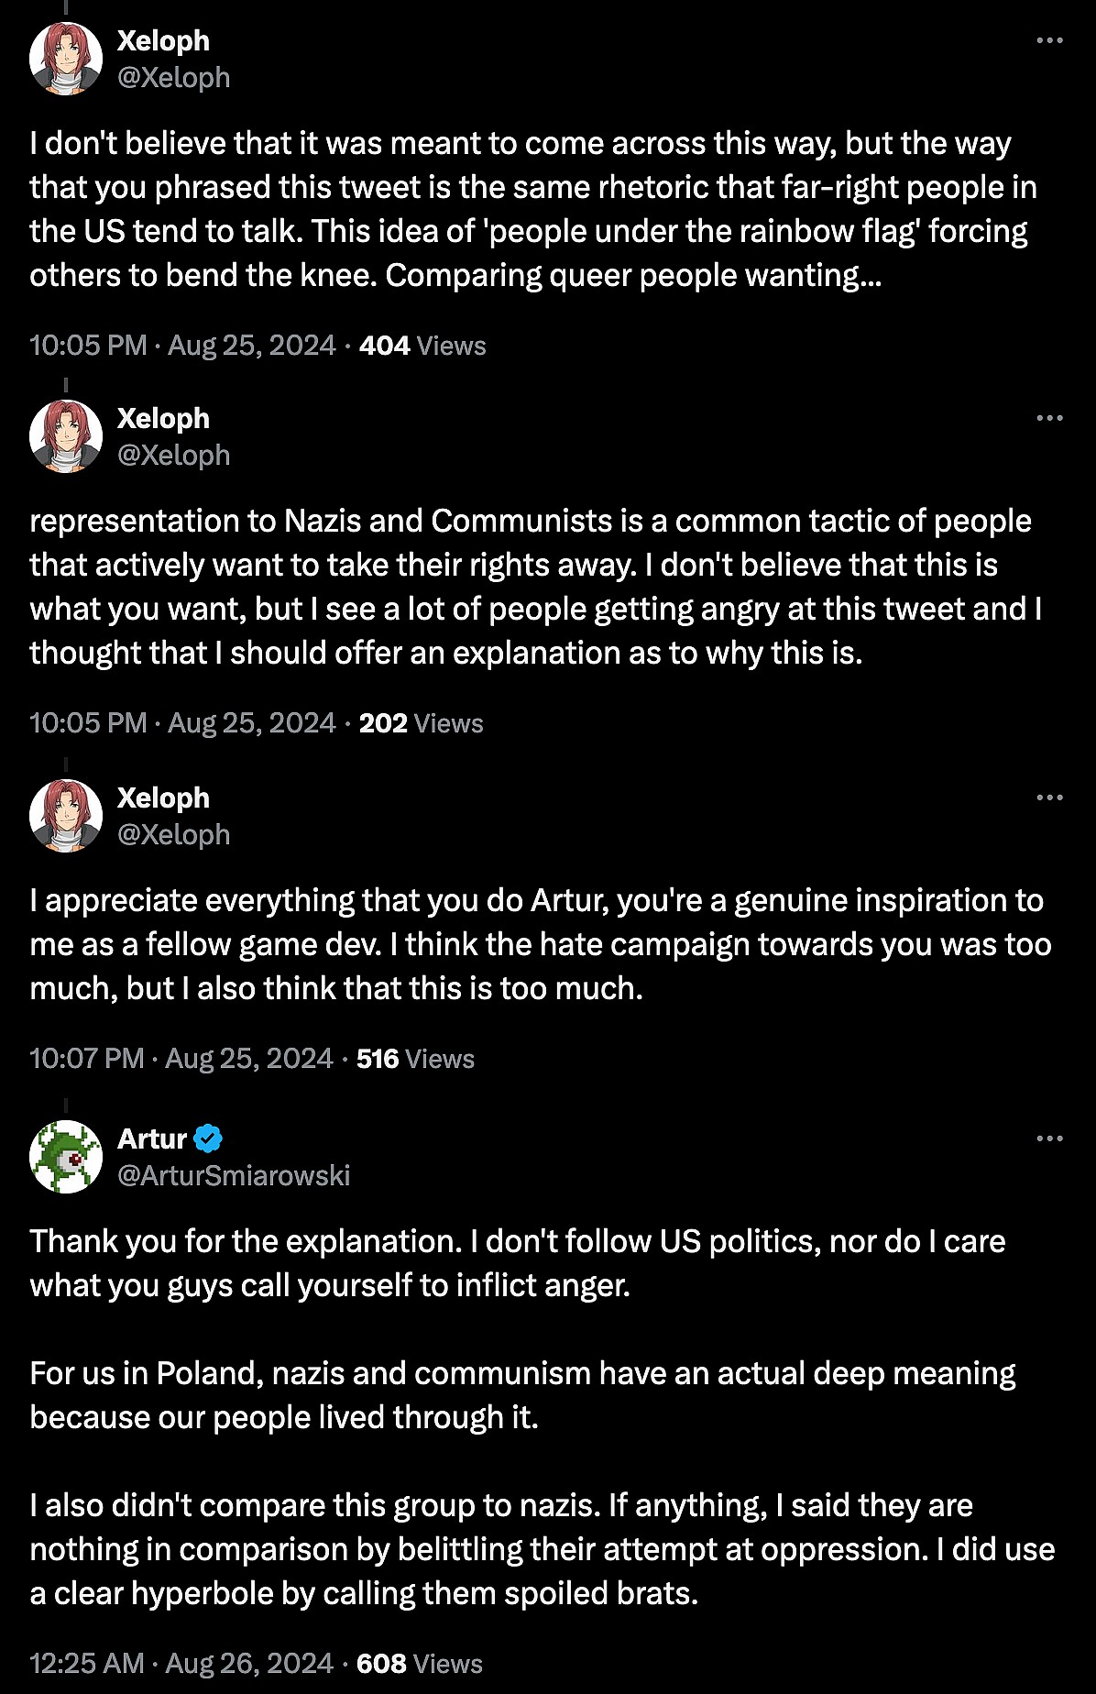1096x1694 pixels.
Task: Click the three dots on the 10:07 PM tweet
Action: click(1049, 797)
